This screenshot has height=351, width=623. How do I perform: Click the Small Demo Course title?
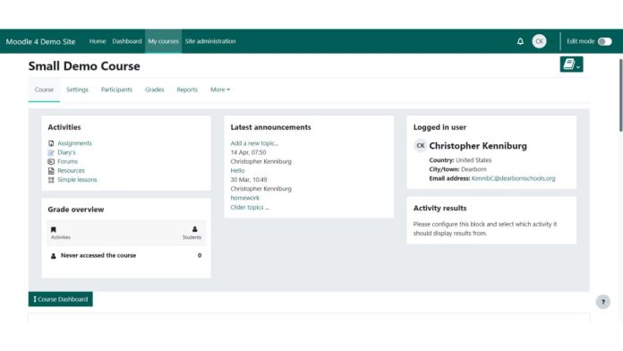84,66
